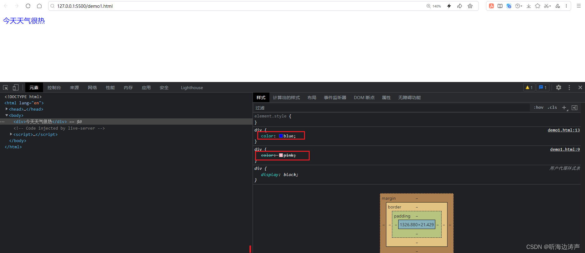Reload the page with the refresh icon
This screenshot has width=585, height=253.
click(28, 6)
